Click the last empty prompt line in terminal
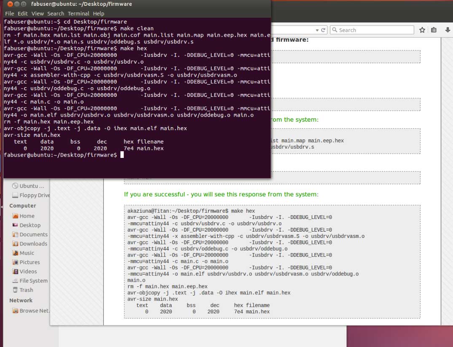Viewport: 453px width, 347px height. pyautogui.click(x=64, y=155)
